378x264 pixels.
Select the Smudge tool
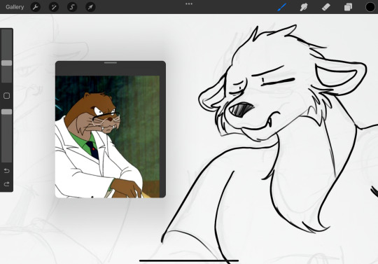tap(304, 7)
